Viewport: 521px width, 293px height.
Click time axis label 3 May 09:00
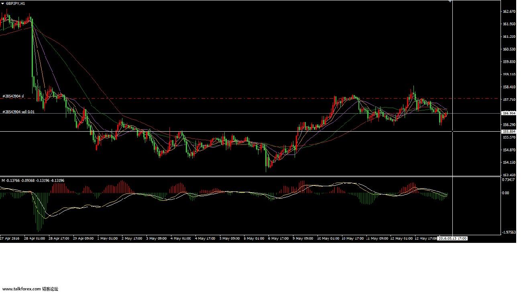[x=157, y=238]
